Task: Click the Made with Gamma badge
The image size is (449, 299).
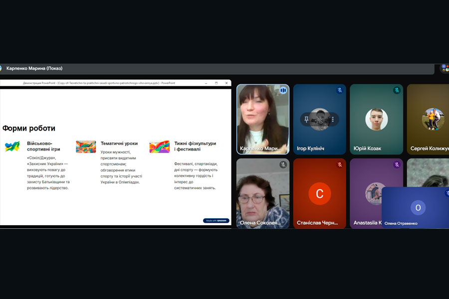Action: pyautogui.click(x=216, y=221)
